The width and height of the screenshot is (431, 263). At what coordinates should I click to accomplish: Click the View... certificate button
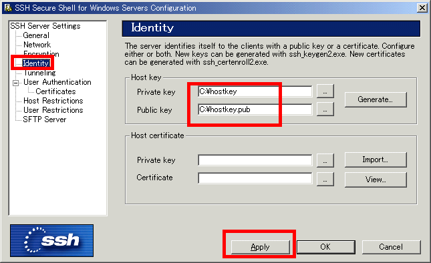[376, 180]
